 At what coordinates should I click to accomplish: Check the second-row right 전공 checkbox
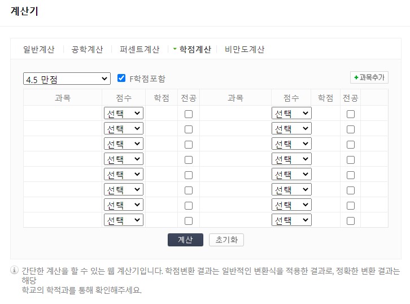(351, 129)
